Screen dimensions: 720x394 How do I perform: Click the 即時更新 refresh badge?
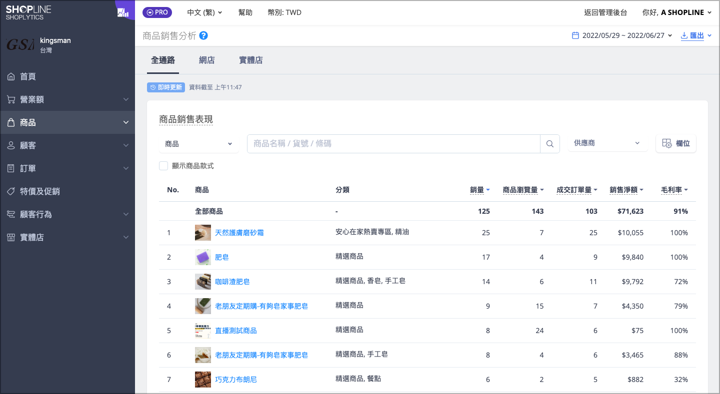(x=165, y=87)
